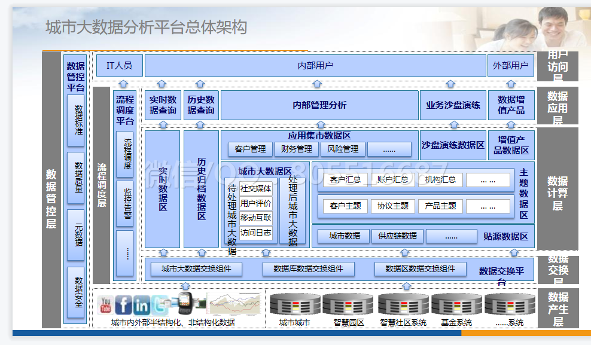
Task: Click the database cylinder above 基金系统
Action: [456, 304]
